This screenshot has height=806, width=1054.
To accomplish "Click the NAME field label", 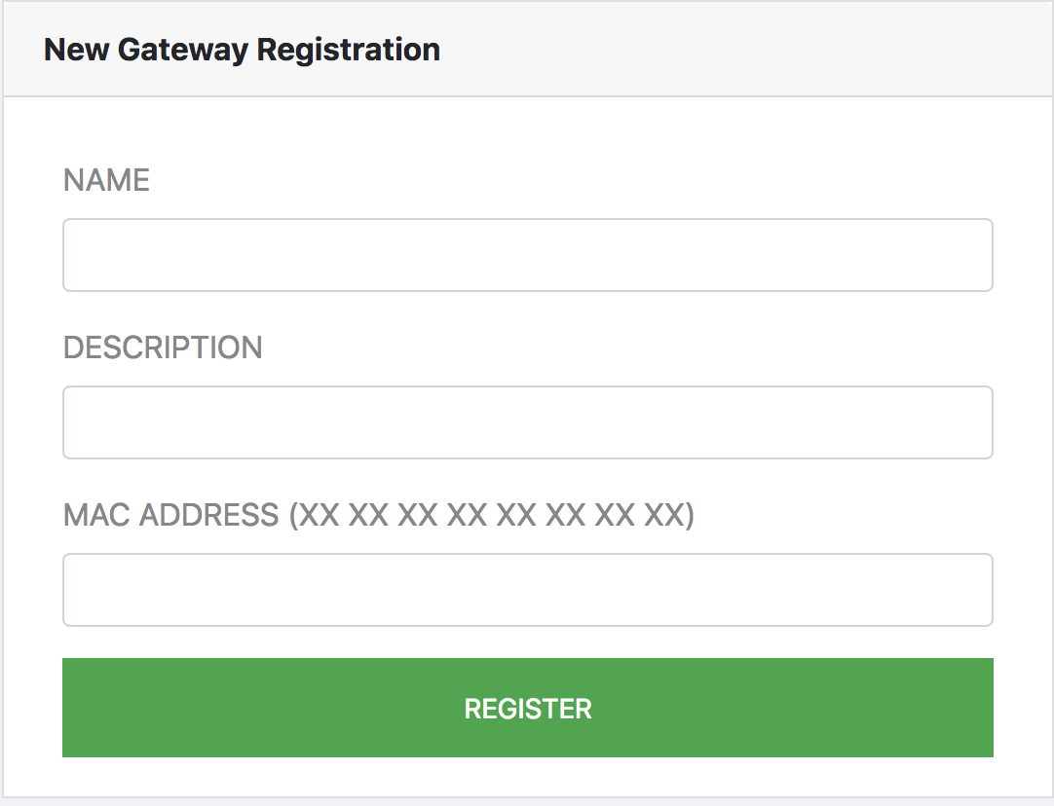I will [x=106, y=180].
